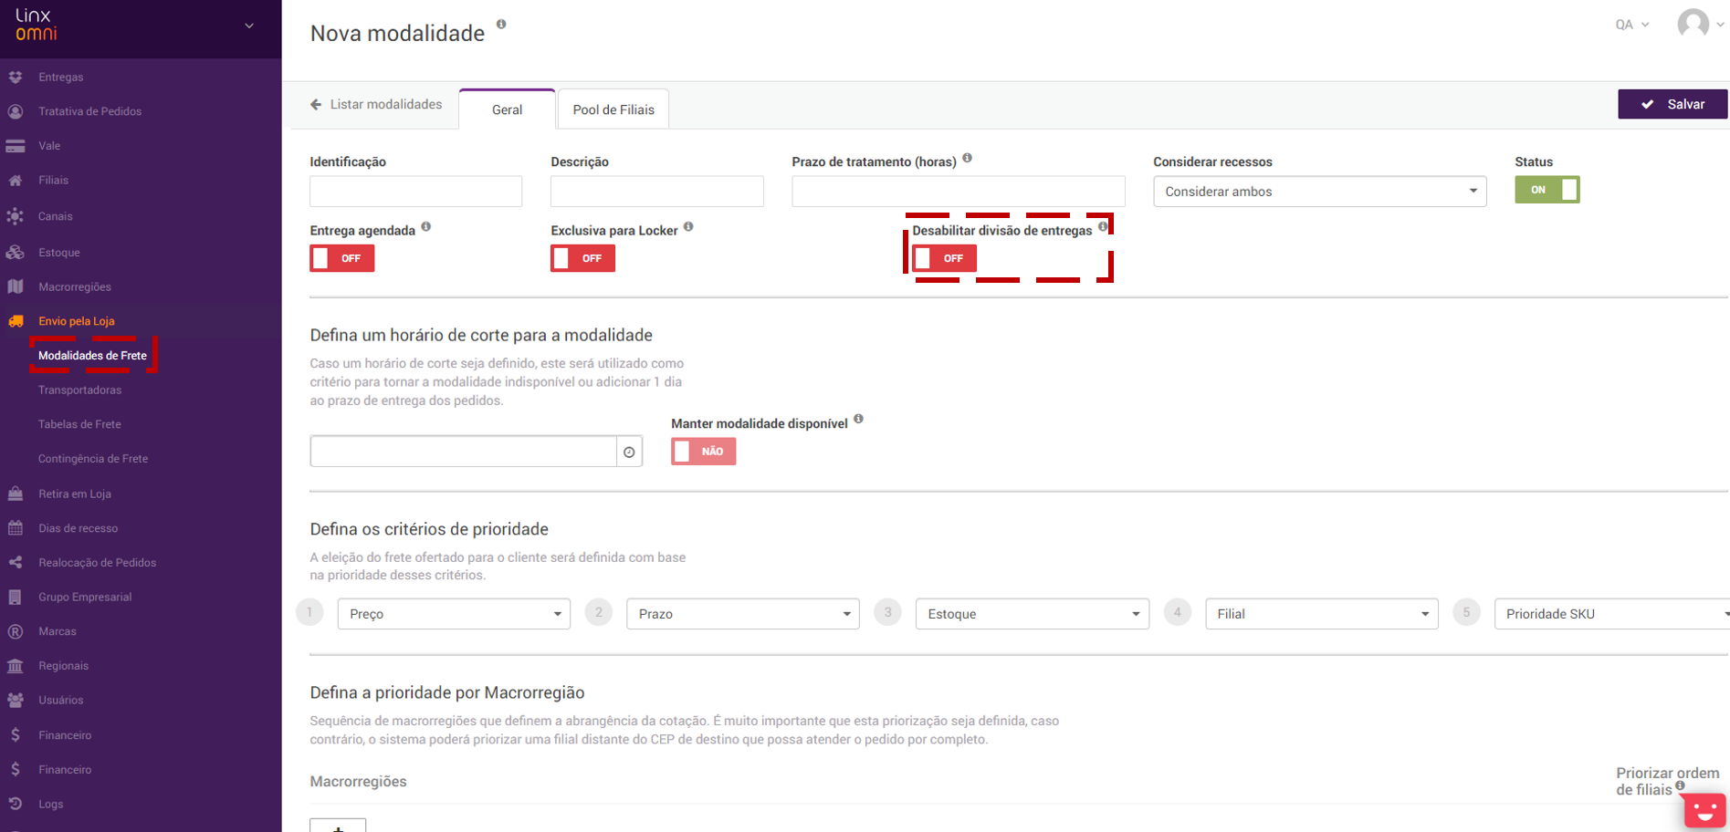Screen dimensions: 1730x832
Task: Toggle Desabilitar divisão de entregas switch
Action: pos(944,258)
